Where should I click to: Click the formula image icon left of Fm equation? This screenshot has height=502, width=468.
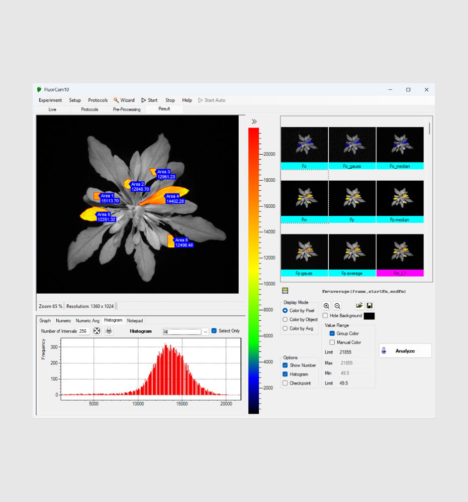tap(285, 291)
